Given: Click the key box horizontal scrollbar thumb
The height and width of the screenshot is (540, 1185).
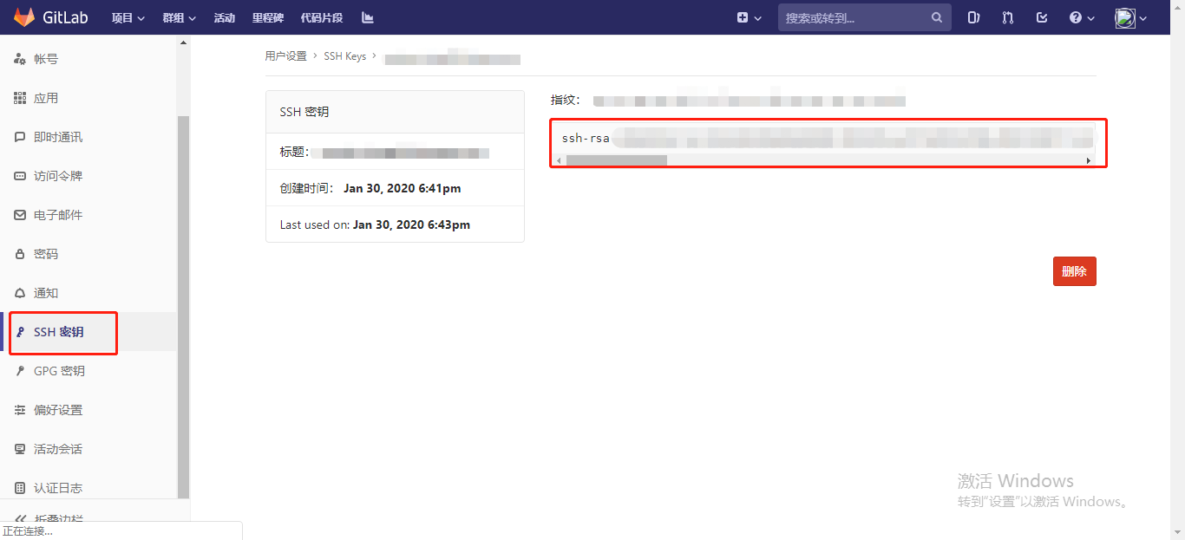Looking at the screenshot, I should (616, 160).
